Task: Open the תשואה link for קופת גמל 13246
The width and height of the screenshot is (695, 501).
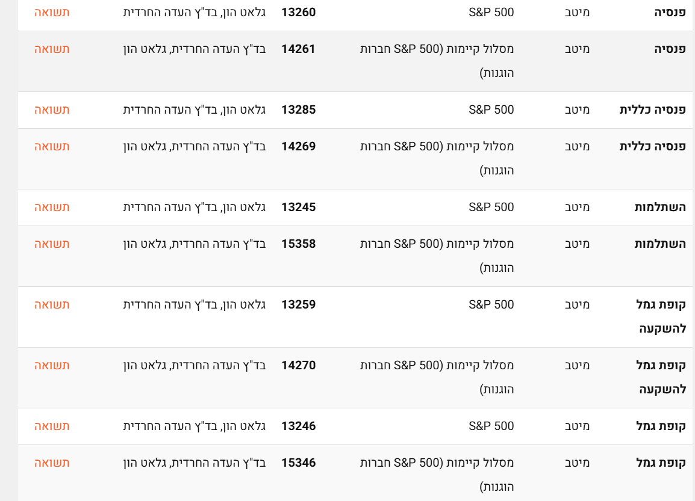Action: [x=52, y=426]
